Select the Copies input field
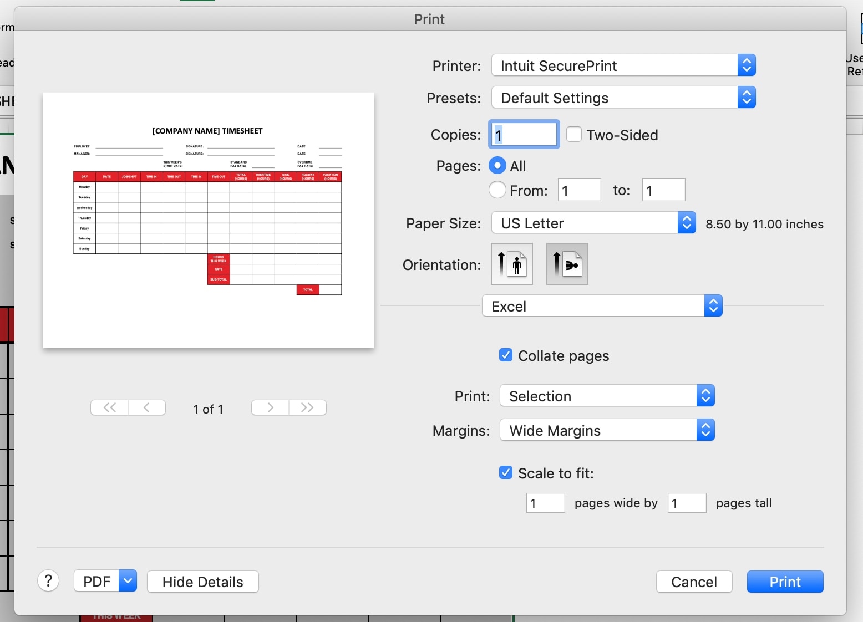This screenshot has width=863, height=622. [522, 134]
